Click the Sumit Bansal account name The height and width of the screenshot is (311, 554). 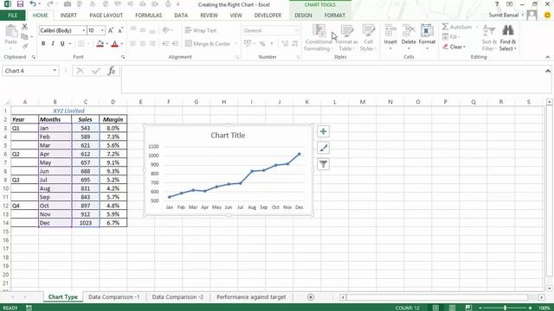point(504,16)
